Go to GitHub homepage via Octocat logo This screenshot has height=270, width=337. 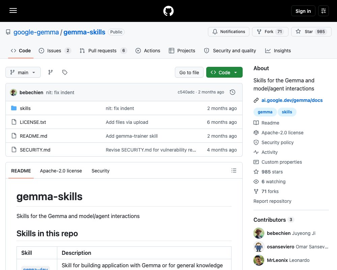coord(168,11)
